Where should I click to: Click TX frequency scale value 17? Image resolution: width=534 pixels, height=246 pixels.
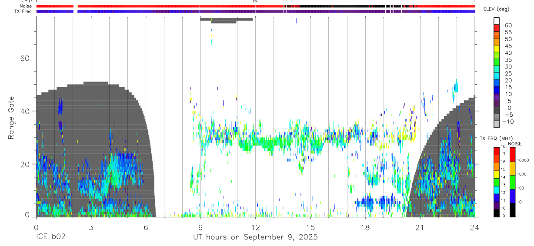[x=503, y=154]
